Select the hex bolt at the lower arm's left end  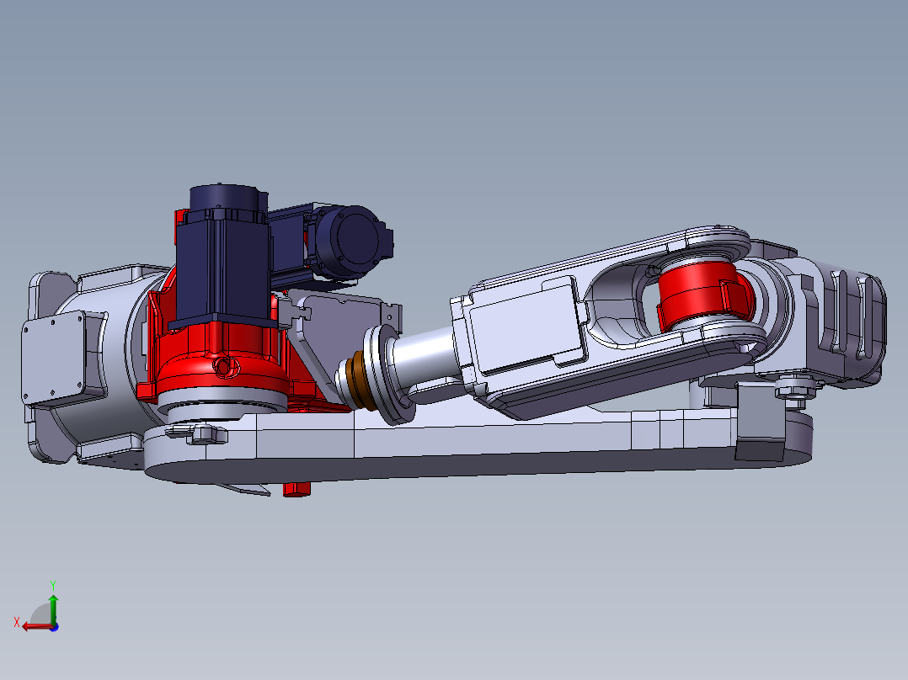(x=206, y=433)
